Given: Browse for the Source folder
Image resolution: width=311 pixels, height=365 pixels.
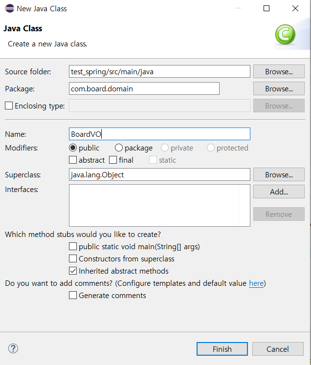Looking at the screenshot, I should (279, 71).
